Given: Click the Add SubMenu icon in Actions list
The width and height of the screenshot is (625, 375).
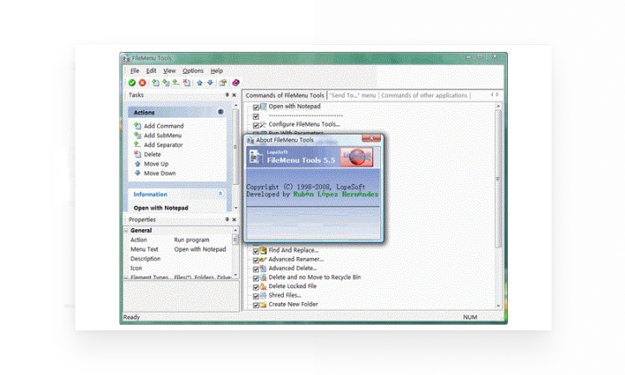Looking at the screenshot, I should click(x=137, y=135).
